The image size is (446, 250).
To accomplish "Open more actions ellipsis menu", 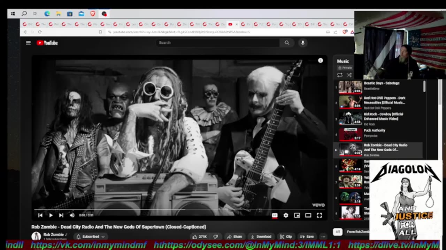I will point(323,236).
